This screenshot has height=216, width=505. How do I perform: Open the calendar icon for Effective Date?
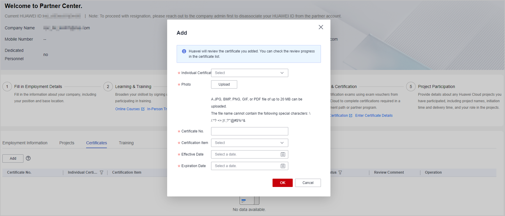pos(283,154)
